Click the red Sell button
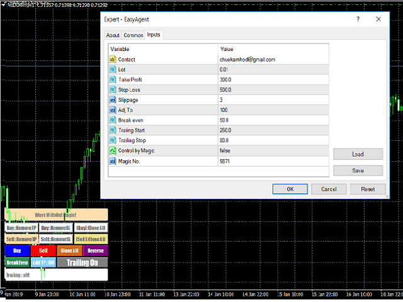Screen dimensions: 403x302 click(43, 250)
